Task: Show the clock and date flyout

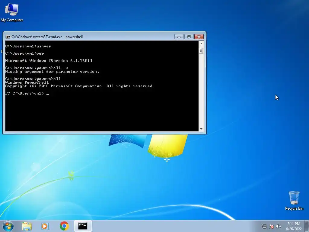Action: (294, 226)
